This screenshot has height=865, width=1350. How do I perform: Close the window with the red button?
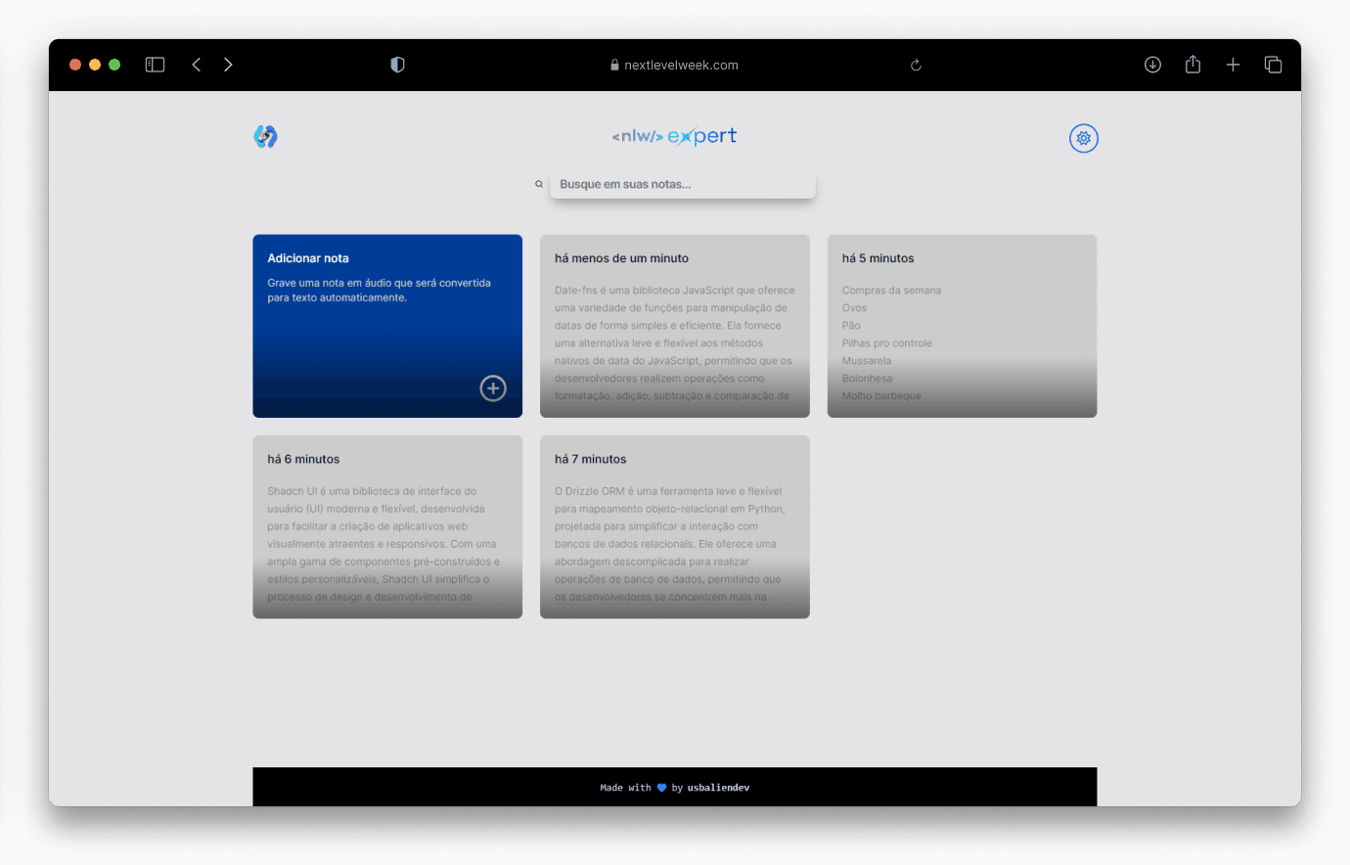75,65
